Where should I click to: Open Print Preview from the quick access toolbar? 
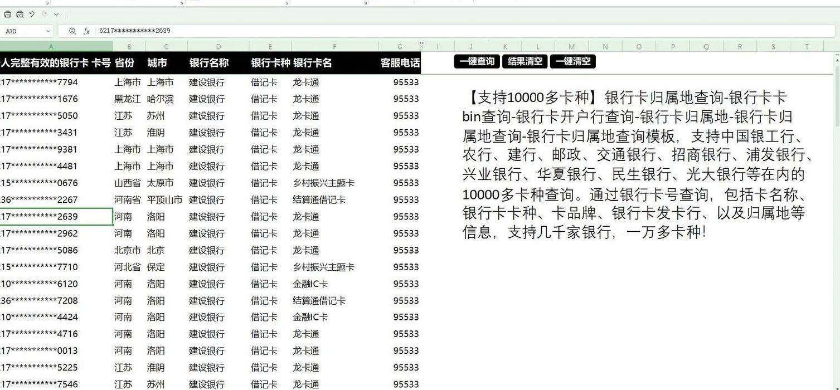(20, 14)
